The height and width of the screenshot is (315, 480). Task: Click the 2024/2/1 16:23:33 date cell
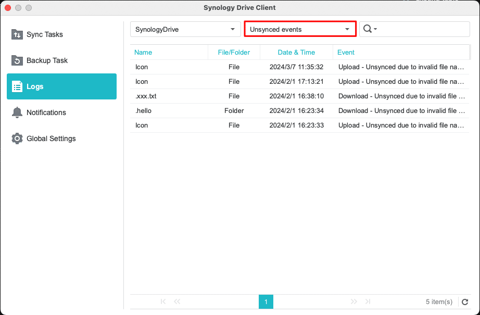[296, 125]
